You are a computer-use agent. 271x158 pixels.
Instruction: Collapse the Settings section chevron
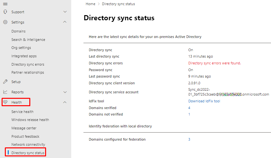[x=65, y=22]
